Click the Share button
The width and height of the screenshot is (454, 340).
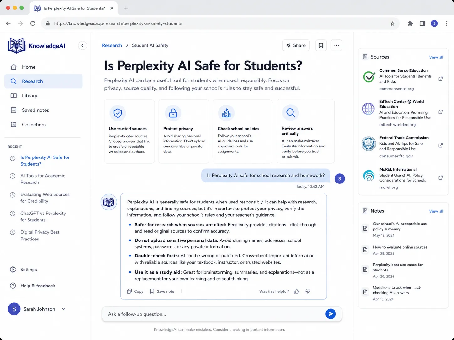[x=296, y=45]
